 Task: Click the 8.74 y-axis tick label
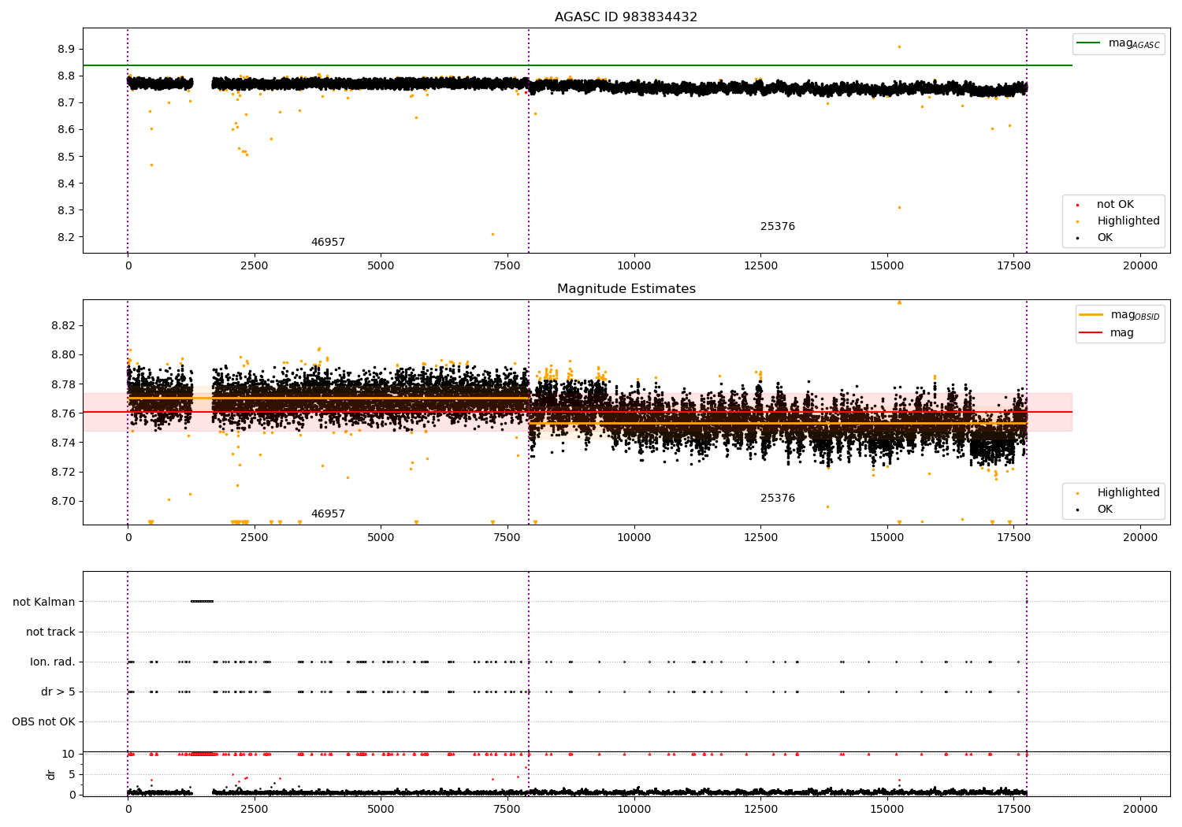[63, 443]
